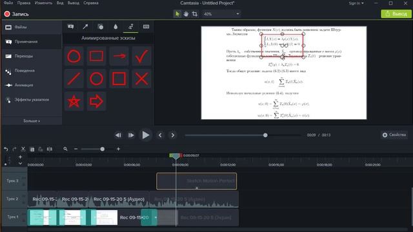Open the Анимация animations tab
The image size is (413, 232).
click(x=32, y=85)
